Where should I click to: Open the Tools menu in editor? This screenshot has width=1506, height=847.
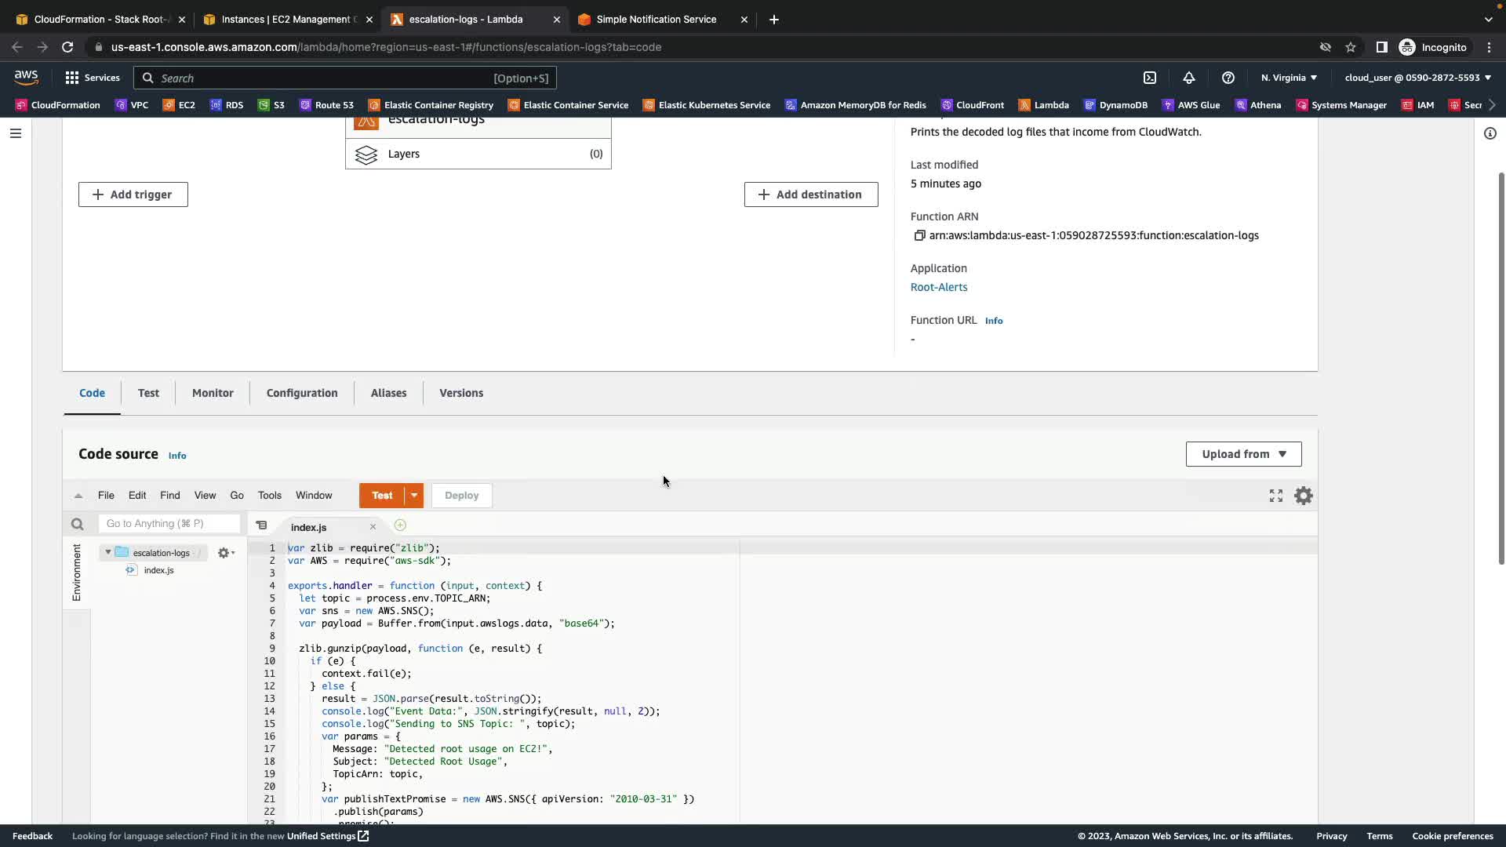pyautogui.click(x=269, y=496)
